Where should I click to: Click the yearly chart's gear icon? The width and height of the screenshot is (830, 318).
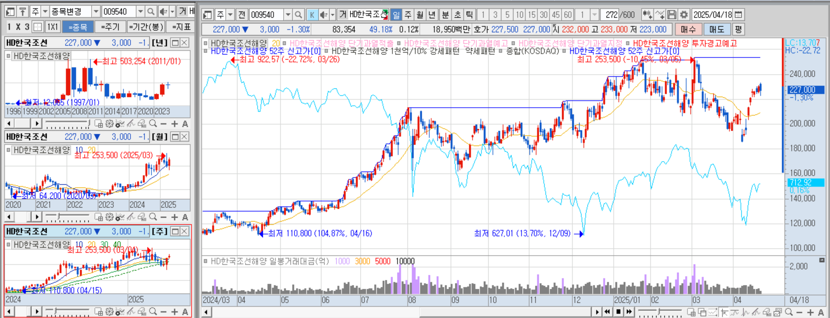point(109,124)
